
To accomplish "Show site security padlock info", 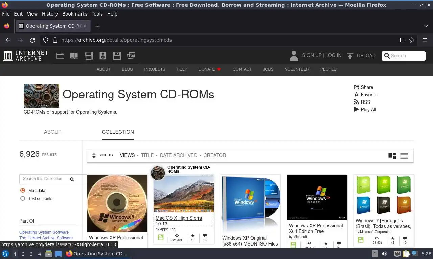I will point(55,40).
